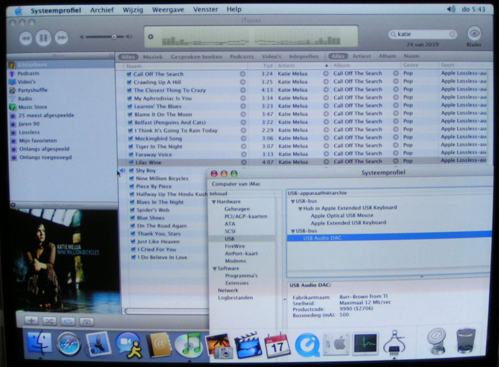Select Partyshuffle in the iTunes sidebar
Image resolution: width=499 pixels, height=367 pixels.
pyautogui.click(x=33, y=90)
